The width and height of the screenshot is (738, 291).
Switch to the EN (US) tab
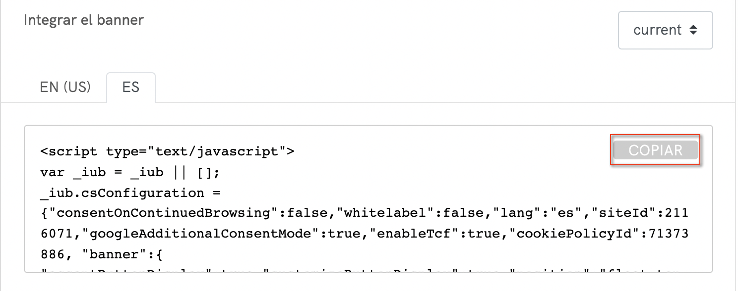(65, 88)
